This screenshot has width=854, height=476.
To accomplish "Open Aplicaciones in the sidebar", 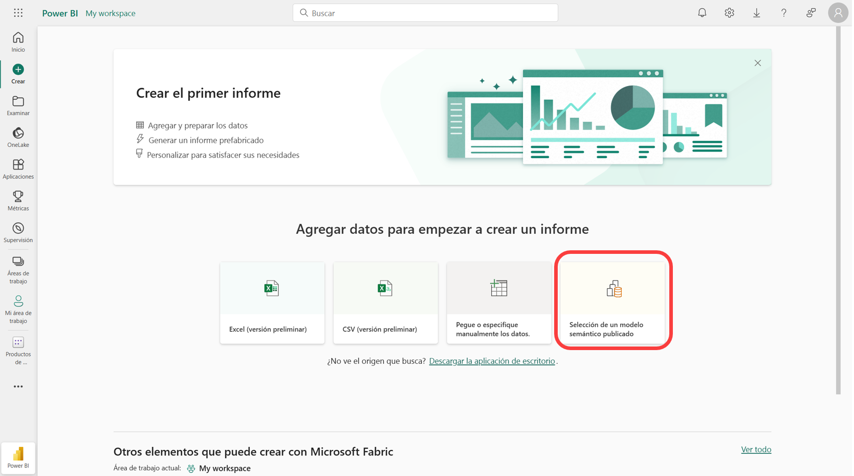I will coord(18,169).
